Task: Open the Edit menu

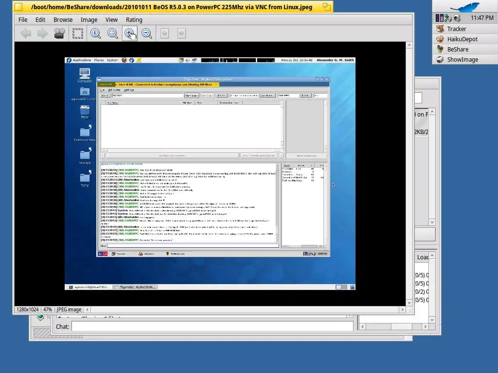Action: click(x=40, y=19)
